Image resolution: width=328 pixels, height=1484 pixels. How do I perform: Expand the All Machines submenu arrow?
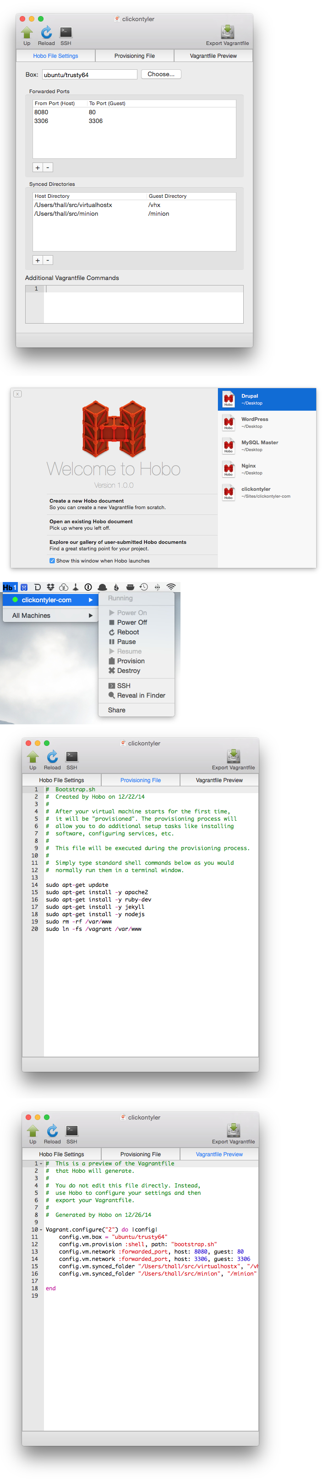coord(90,615)
